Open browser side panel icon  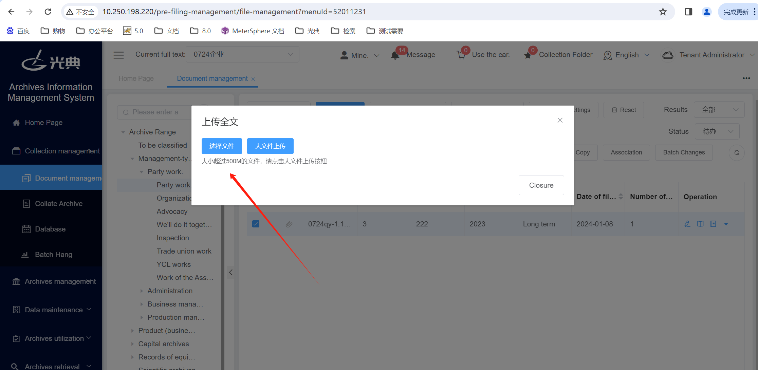pos(688,12)
